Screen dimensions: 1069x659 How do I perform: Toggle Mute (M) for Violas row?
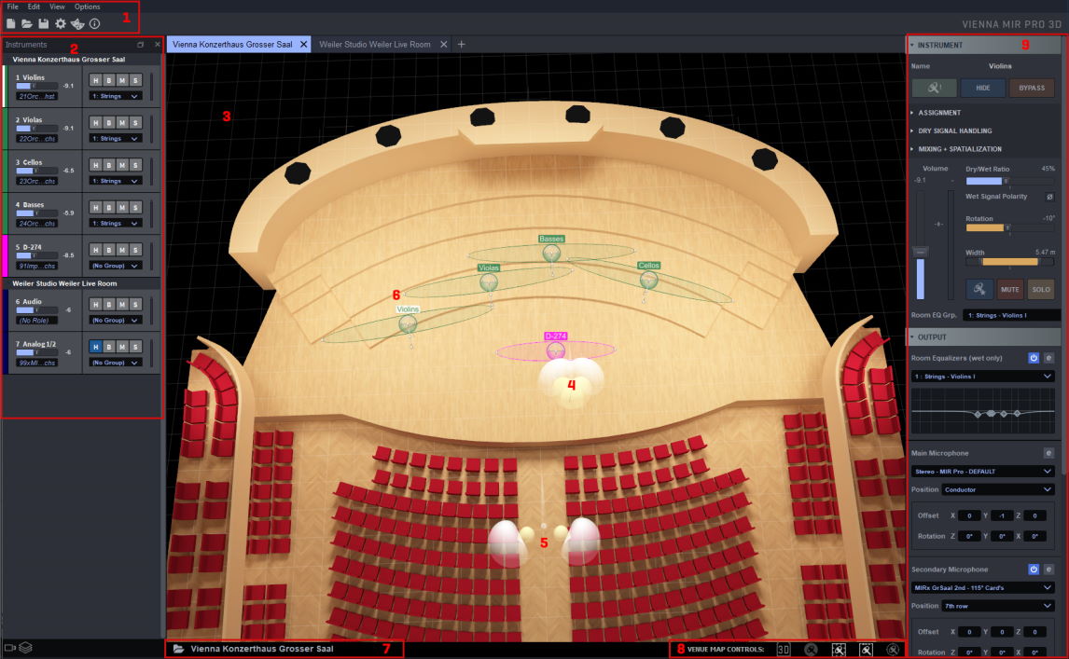point(122,123)
